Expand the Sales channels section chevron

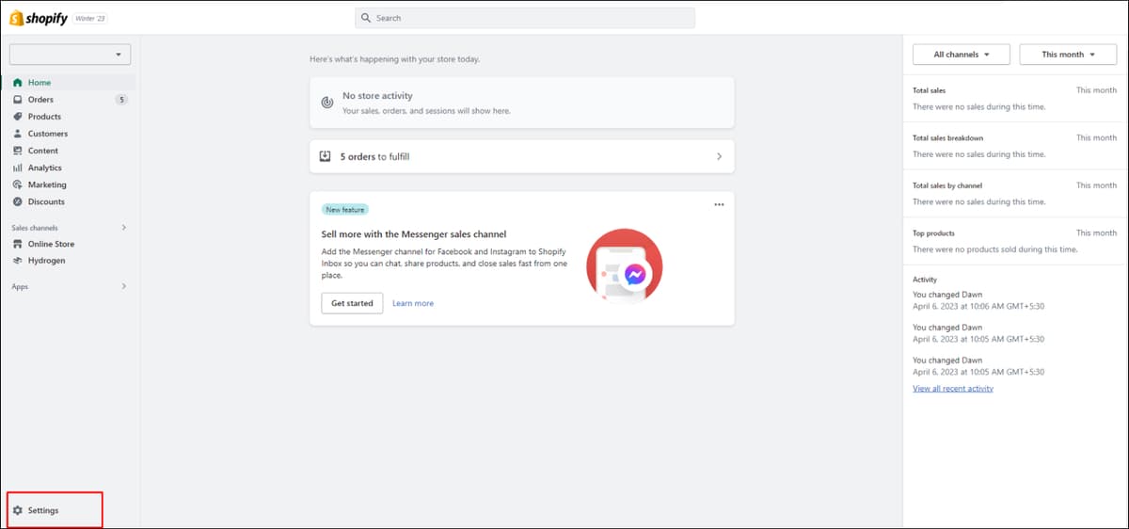point(124,228)
